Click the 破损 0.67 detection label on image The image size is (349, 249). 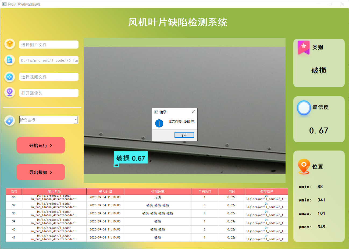point(131,158)
